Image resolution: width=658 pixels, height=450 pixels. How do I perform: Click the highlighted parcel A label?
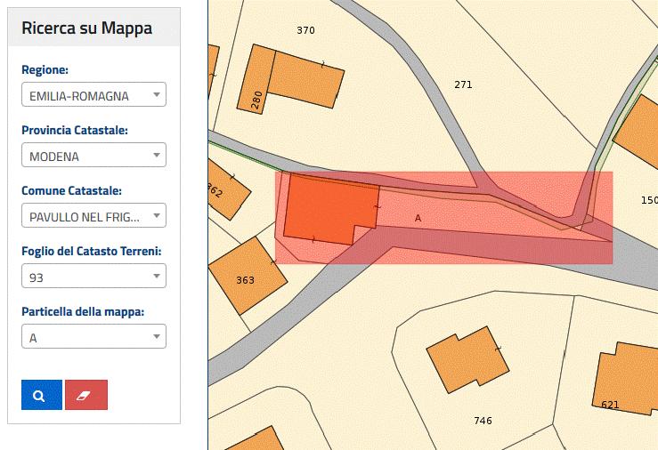pyautogui.click(x=418, y=217)
